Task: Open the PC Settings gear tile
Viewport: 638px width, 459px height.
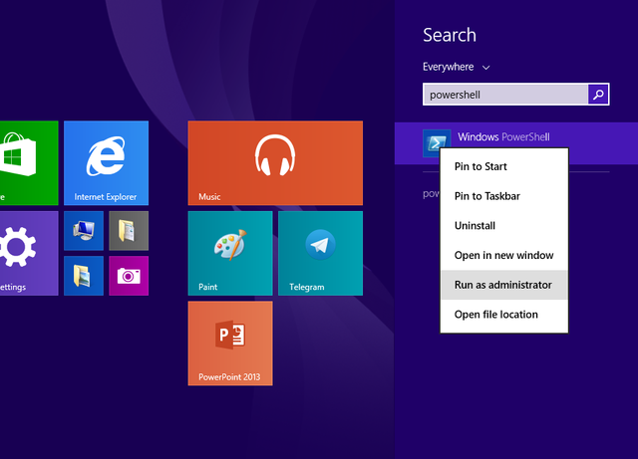Action: tap(29, 253)
